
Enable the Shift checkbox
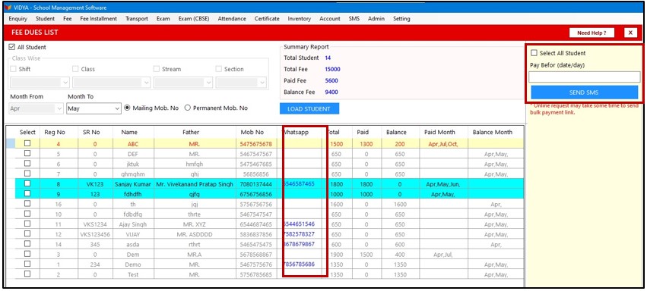(14, 69)
